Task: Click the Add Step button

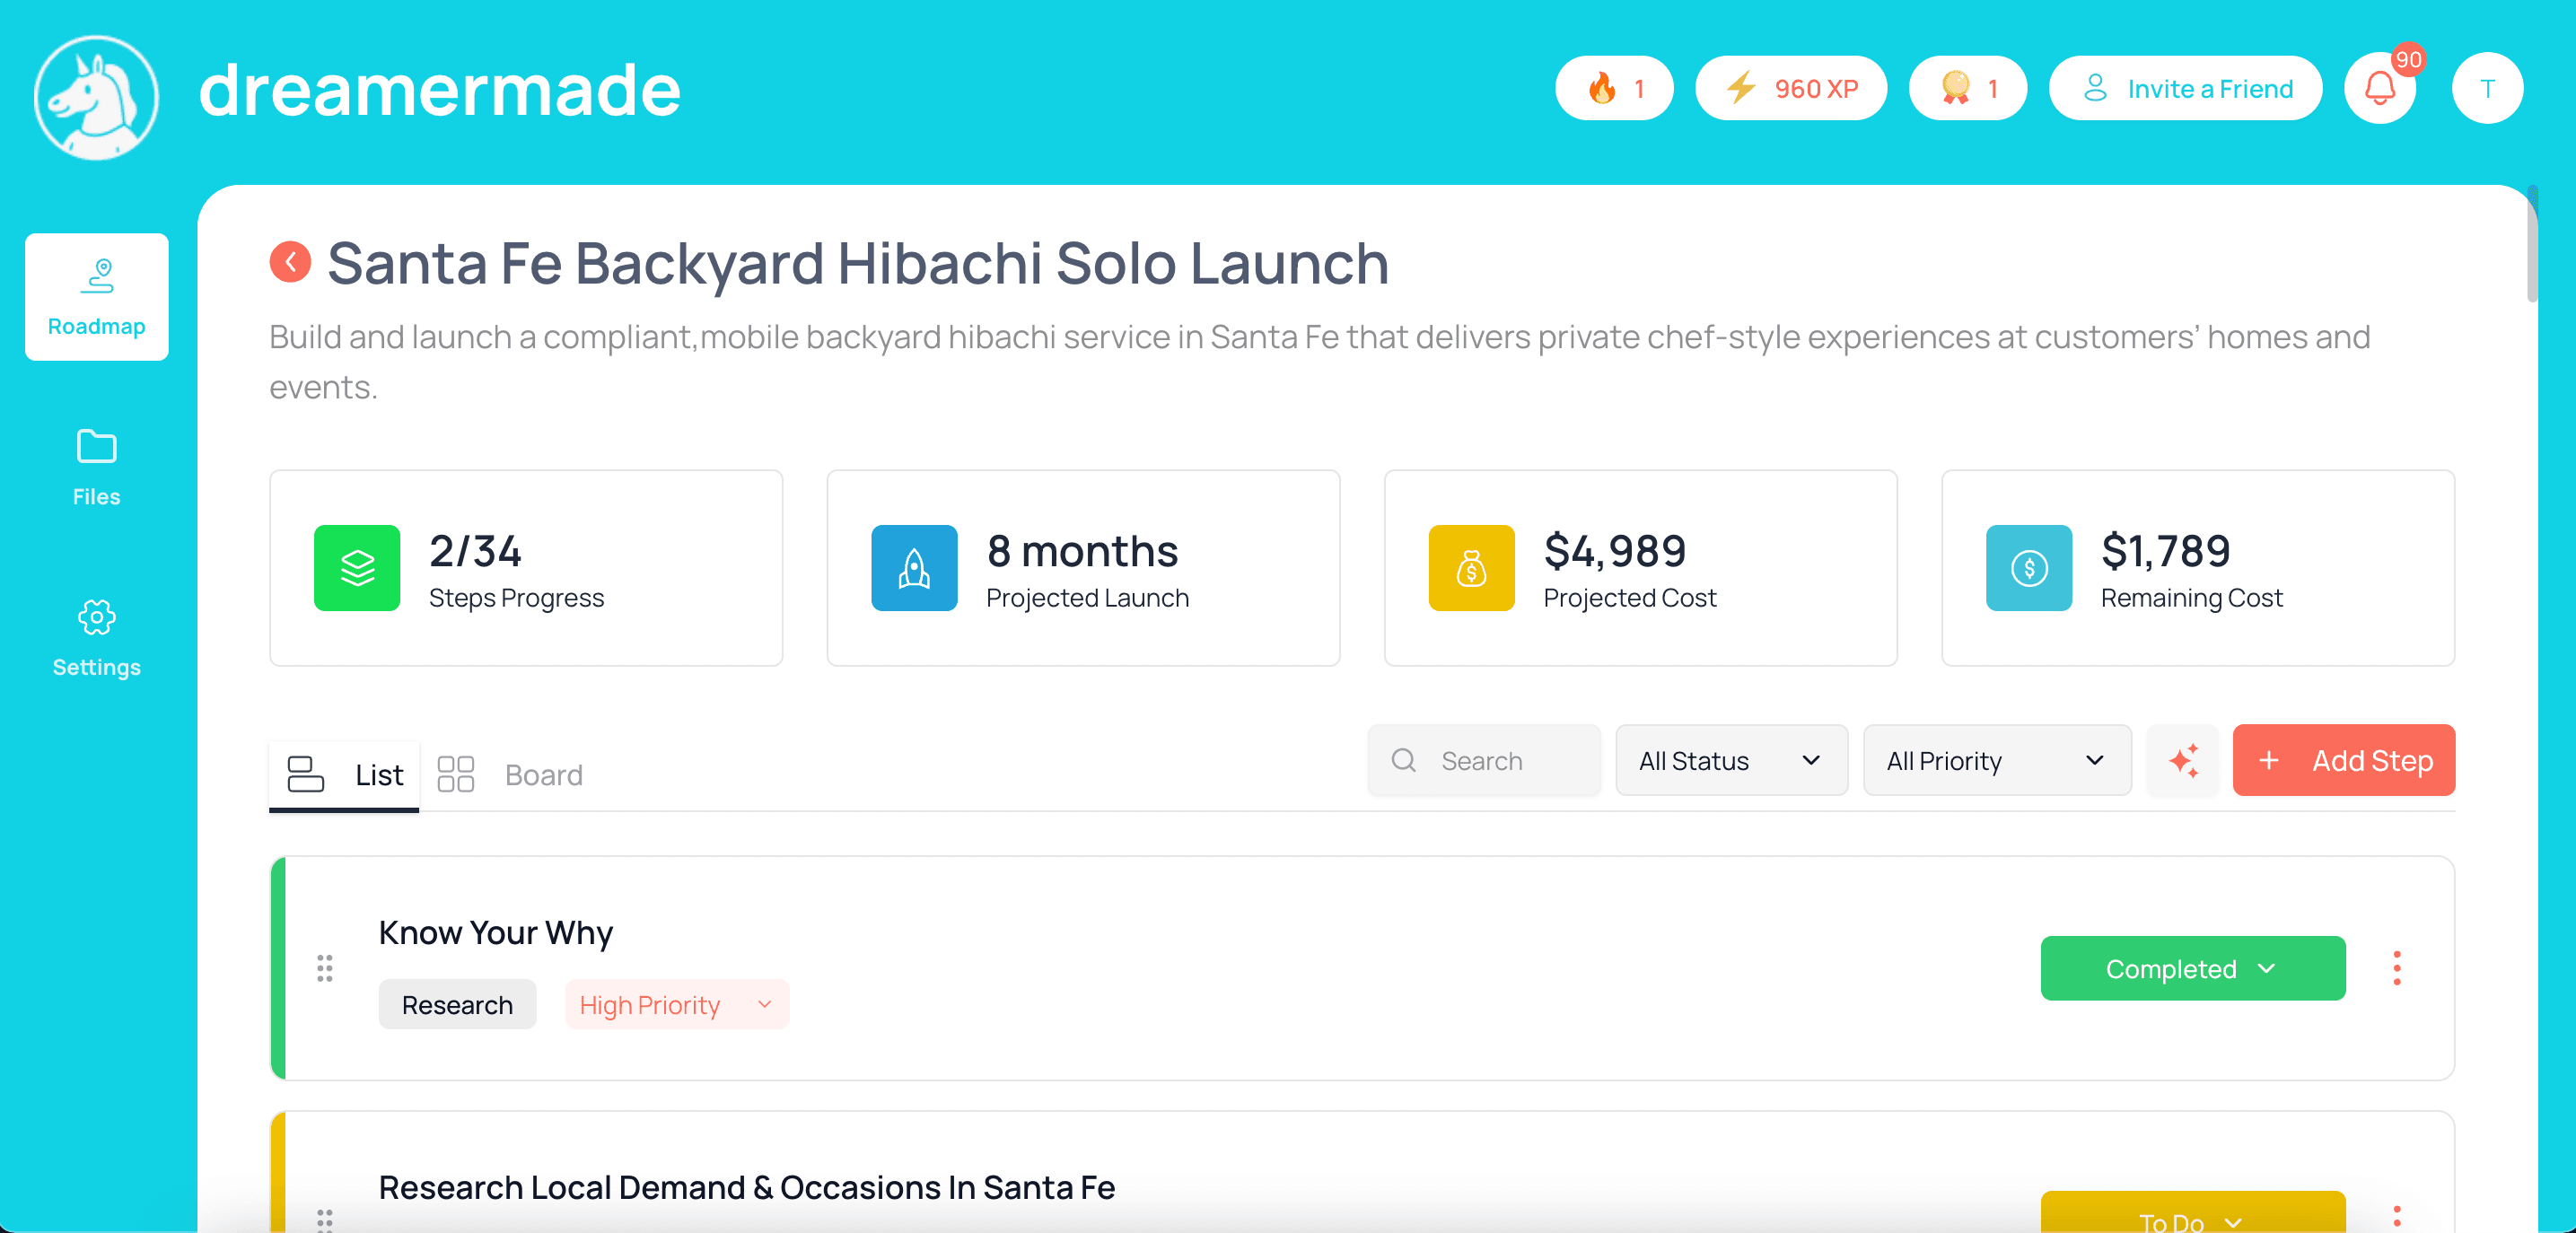Action: [x=2343, y=760]
